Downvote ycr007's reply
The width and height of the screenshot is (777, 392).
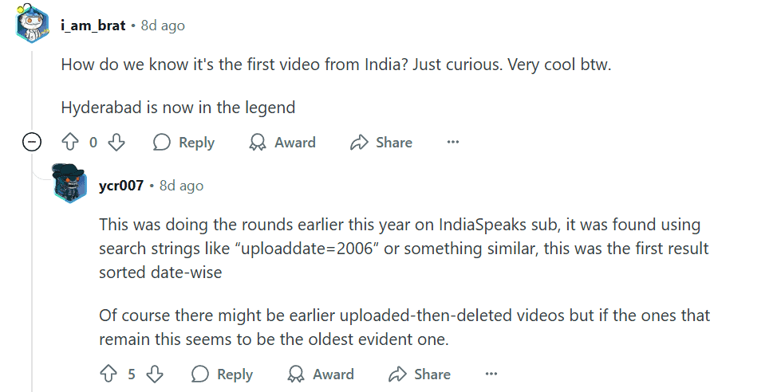point(155,374)
